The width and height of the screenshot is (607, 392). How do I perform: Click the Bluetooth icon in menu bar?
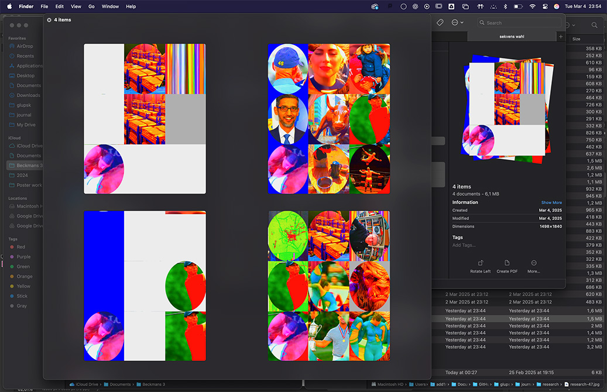click(x=505, y=6)
